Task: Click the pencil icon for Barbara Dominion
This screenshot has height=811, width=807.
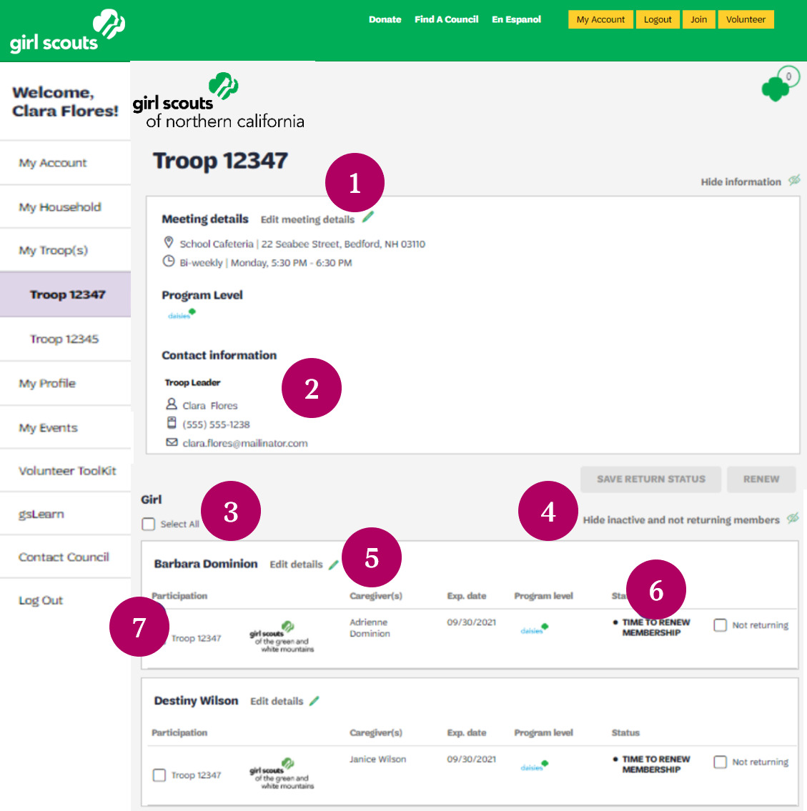Action: click(x=334, y=564)
